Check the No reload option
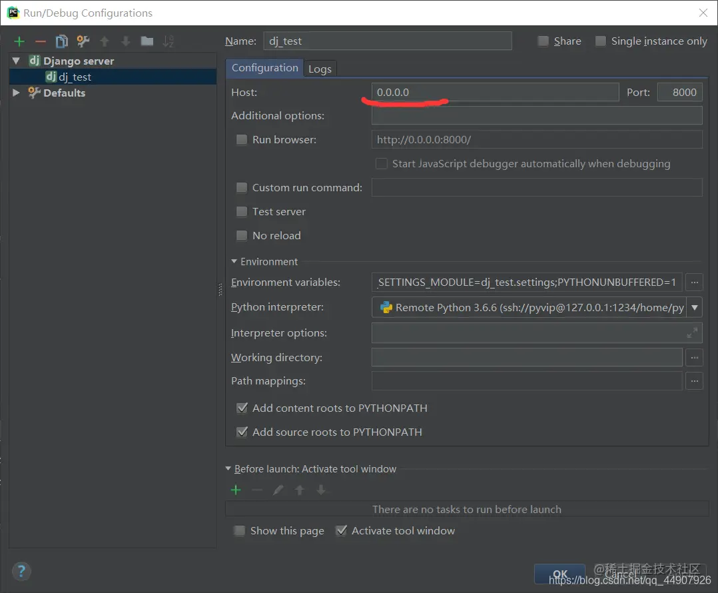Viewport: 718px width, 593px height. (x=241, y=235)
